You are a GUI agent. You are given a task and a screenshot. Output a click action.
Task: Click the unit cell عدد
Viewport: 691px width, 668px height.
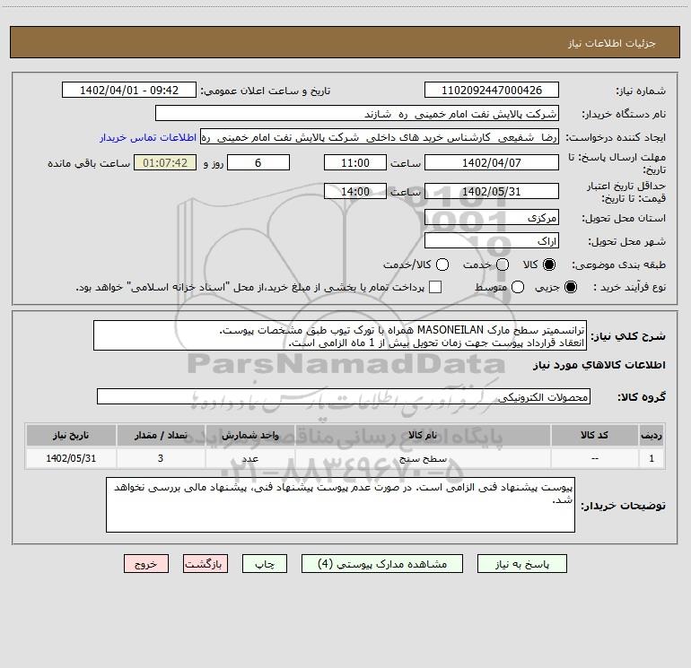(249, 458)
